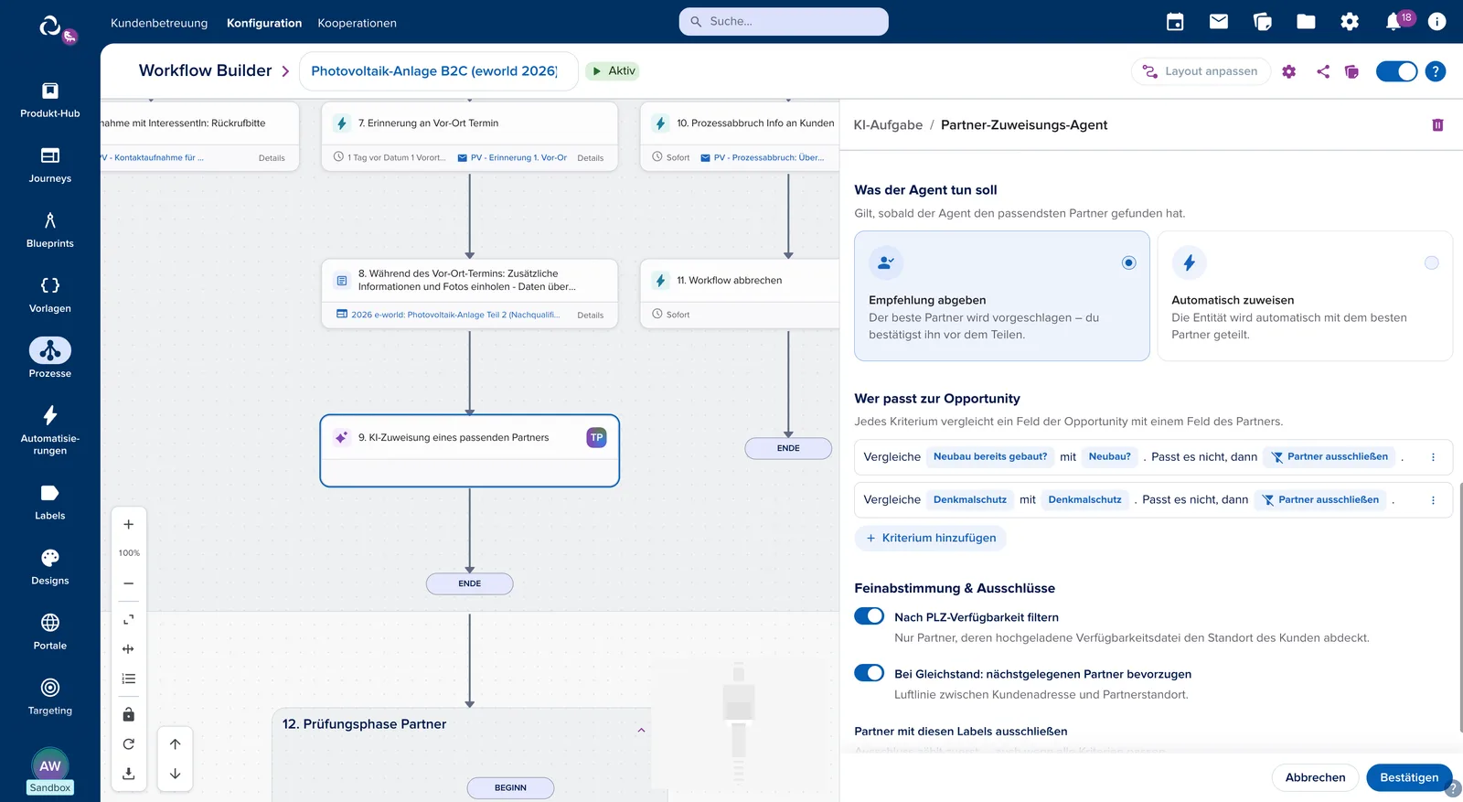The width and height of the screenshot is (1463, 802).
Task: Open Blueprints from the sidebar
Action: [x=50, y=230]
